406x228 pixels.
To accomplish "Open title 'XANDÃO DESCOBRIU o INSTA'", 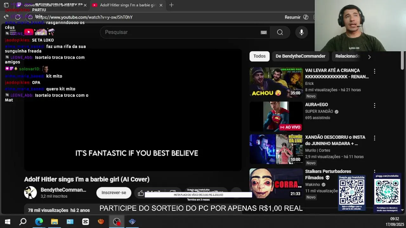I will click(335, 140).
